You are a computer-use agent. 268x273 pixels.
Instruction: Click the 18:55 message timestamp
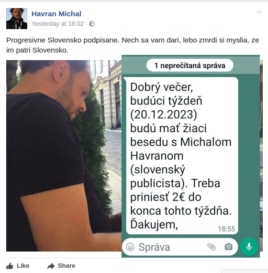pyautogui.click(x=226, y=229)
